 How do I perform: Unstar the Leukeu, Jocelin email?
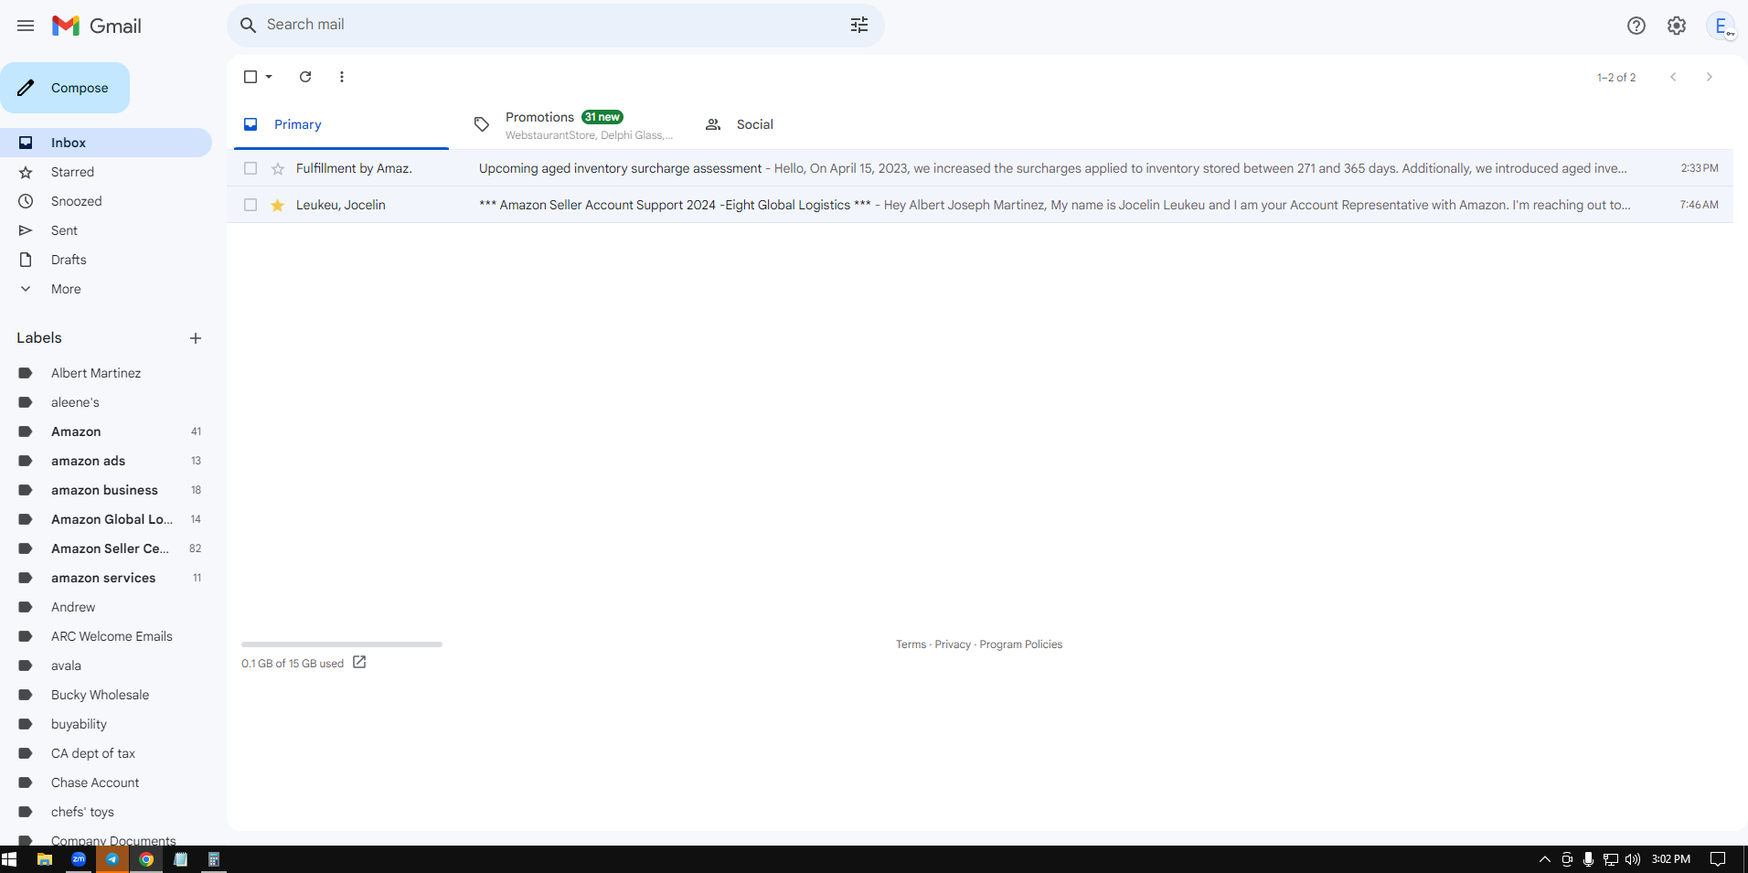point(278,205)
